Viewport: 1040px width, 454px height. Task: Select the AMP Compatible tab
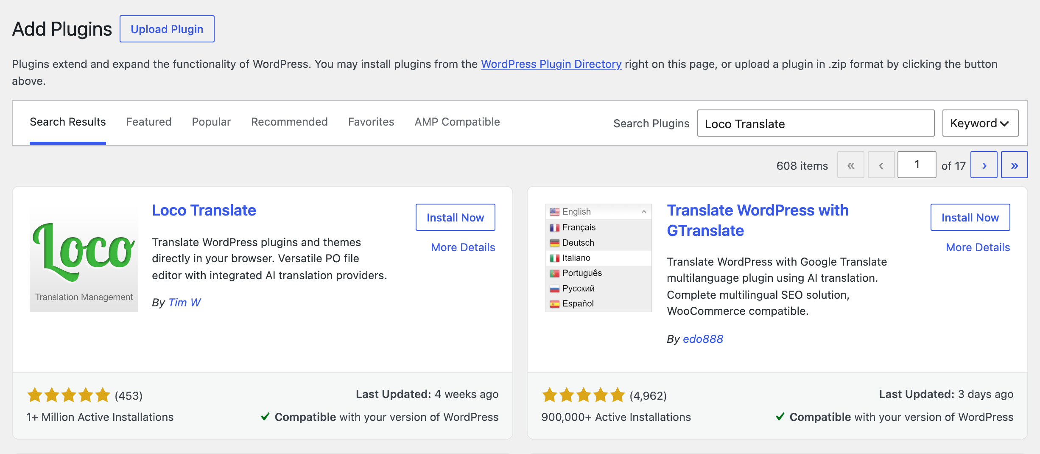click(x=457, y=122)
